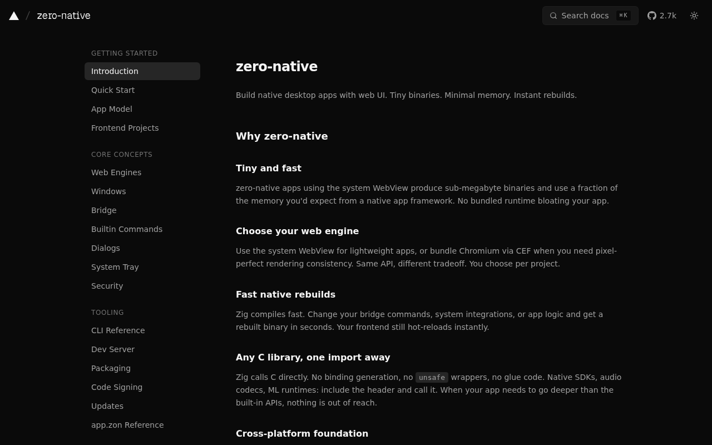Open CLI Reference in sidebar
The image size is (712, 445).
tap(142, 330)
